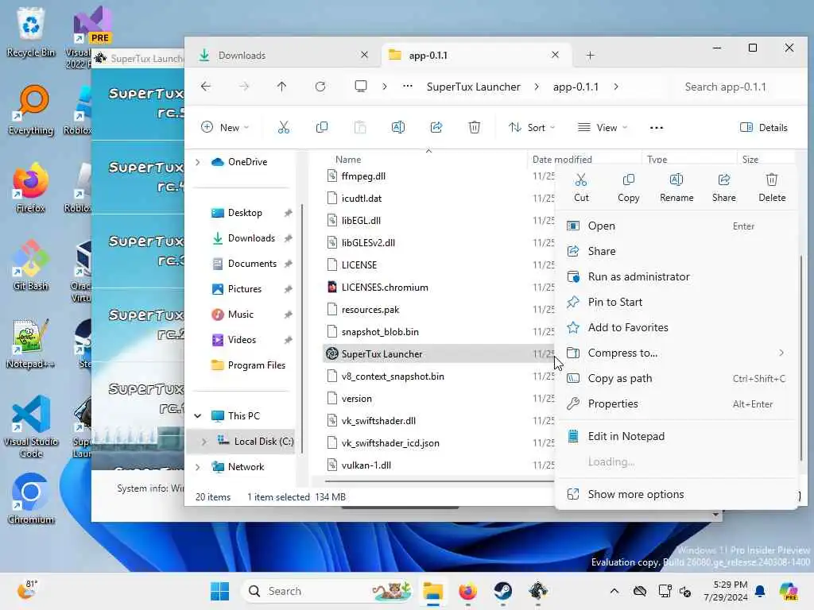Viewport: 814px width, 610px height.
Task: Open Git Bash desktop shortcut
Action: pyautogui.click(x=31, y=265)
